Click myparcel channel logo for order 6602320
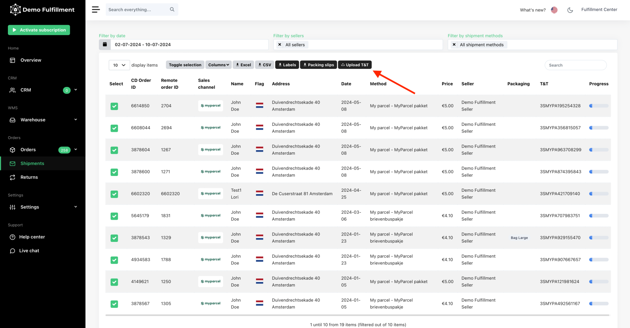 [x=210, y=194]
